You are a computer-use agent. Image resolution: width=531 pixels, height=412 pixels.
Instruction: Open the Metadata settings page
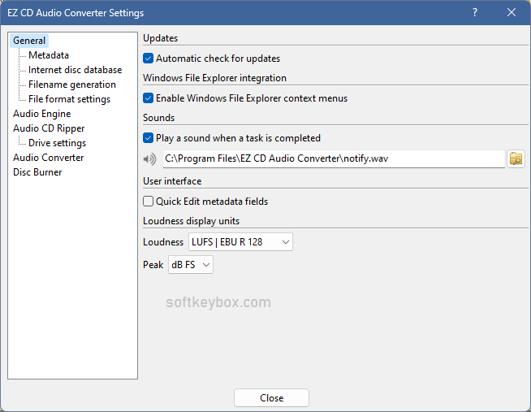click(x=49, y=55)
